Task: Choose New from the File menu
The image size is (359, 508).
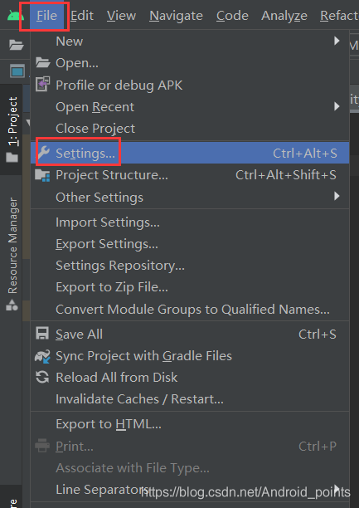Action: [190, 42]
